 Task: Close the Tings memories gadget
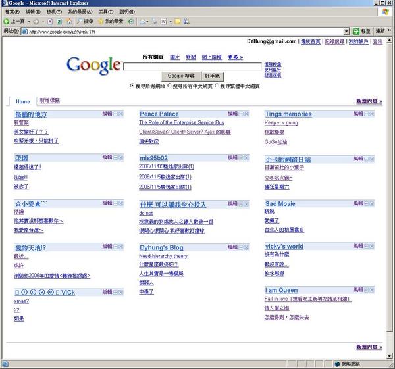click(372, 114)
